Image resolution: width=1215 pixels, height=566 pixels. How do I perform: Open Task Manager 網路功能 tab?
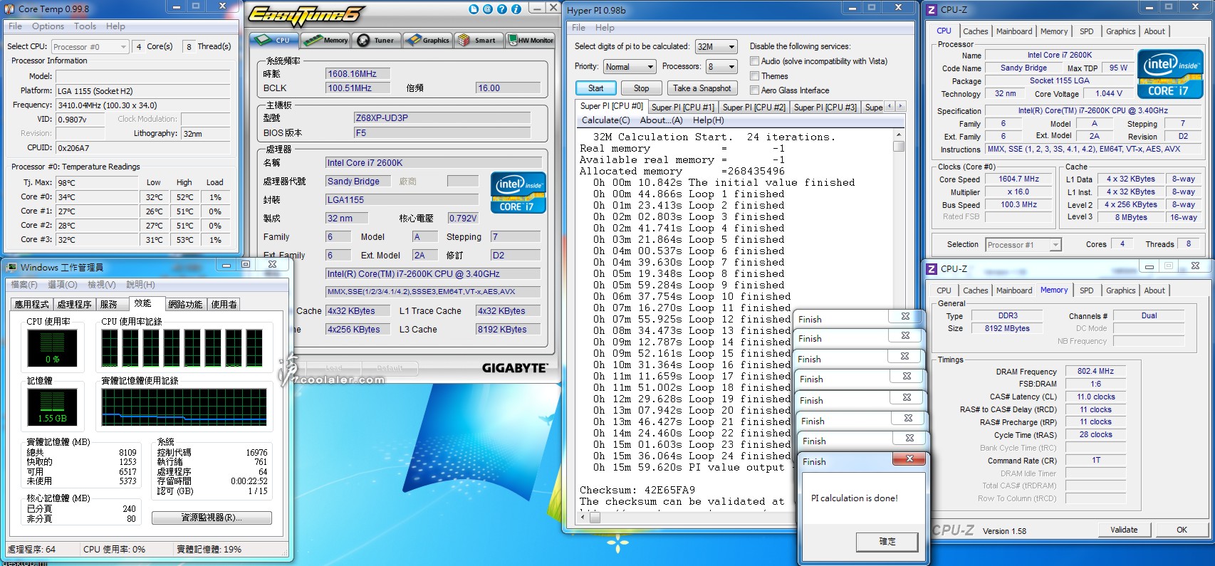tap(185, 304)
